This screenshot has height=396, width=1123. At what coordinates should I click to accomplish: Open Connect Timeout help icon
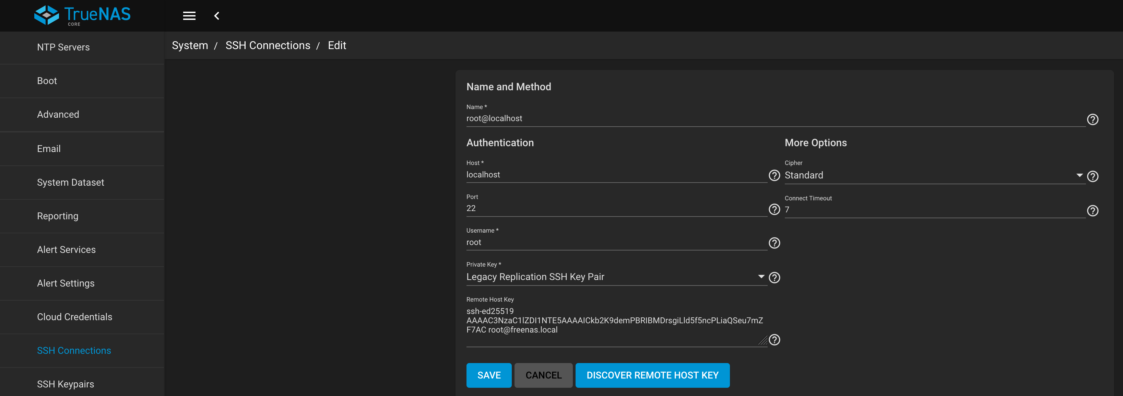click(1092, 211)
